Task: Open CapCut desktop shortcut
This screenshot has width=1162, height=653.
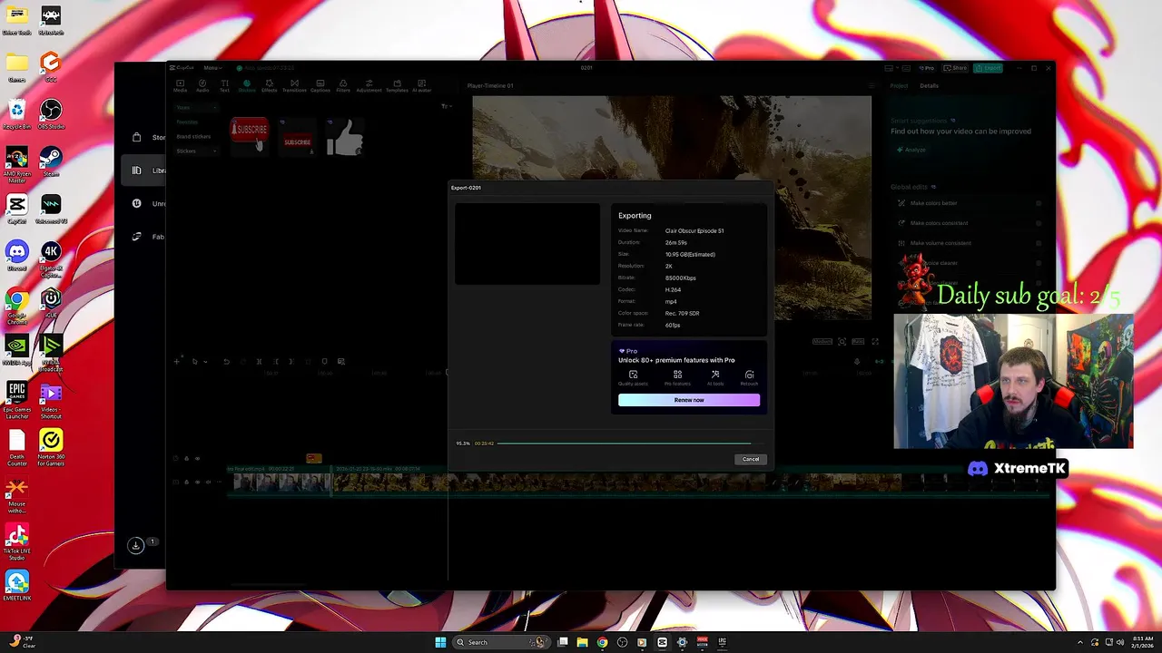Action: tap(16, 209)
